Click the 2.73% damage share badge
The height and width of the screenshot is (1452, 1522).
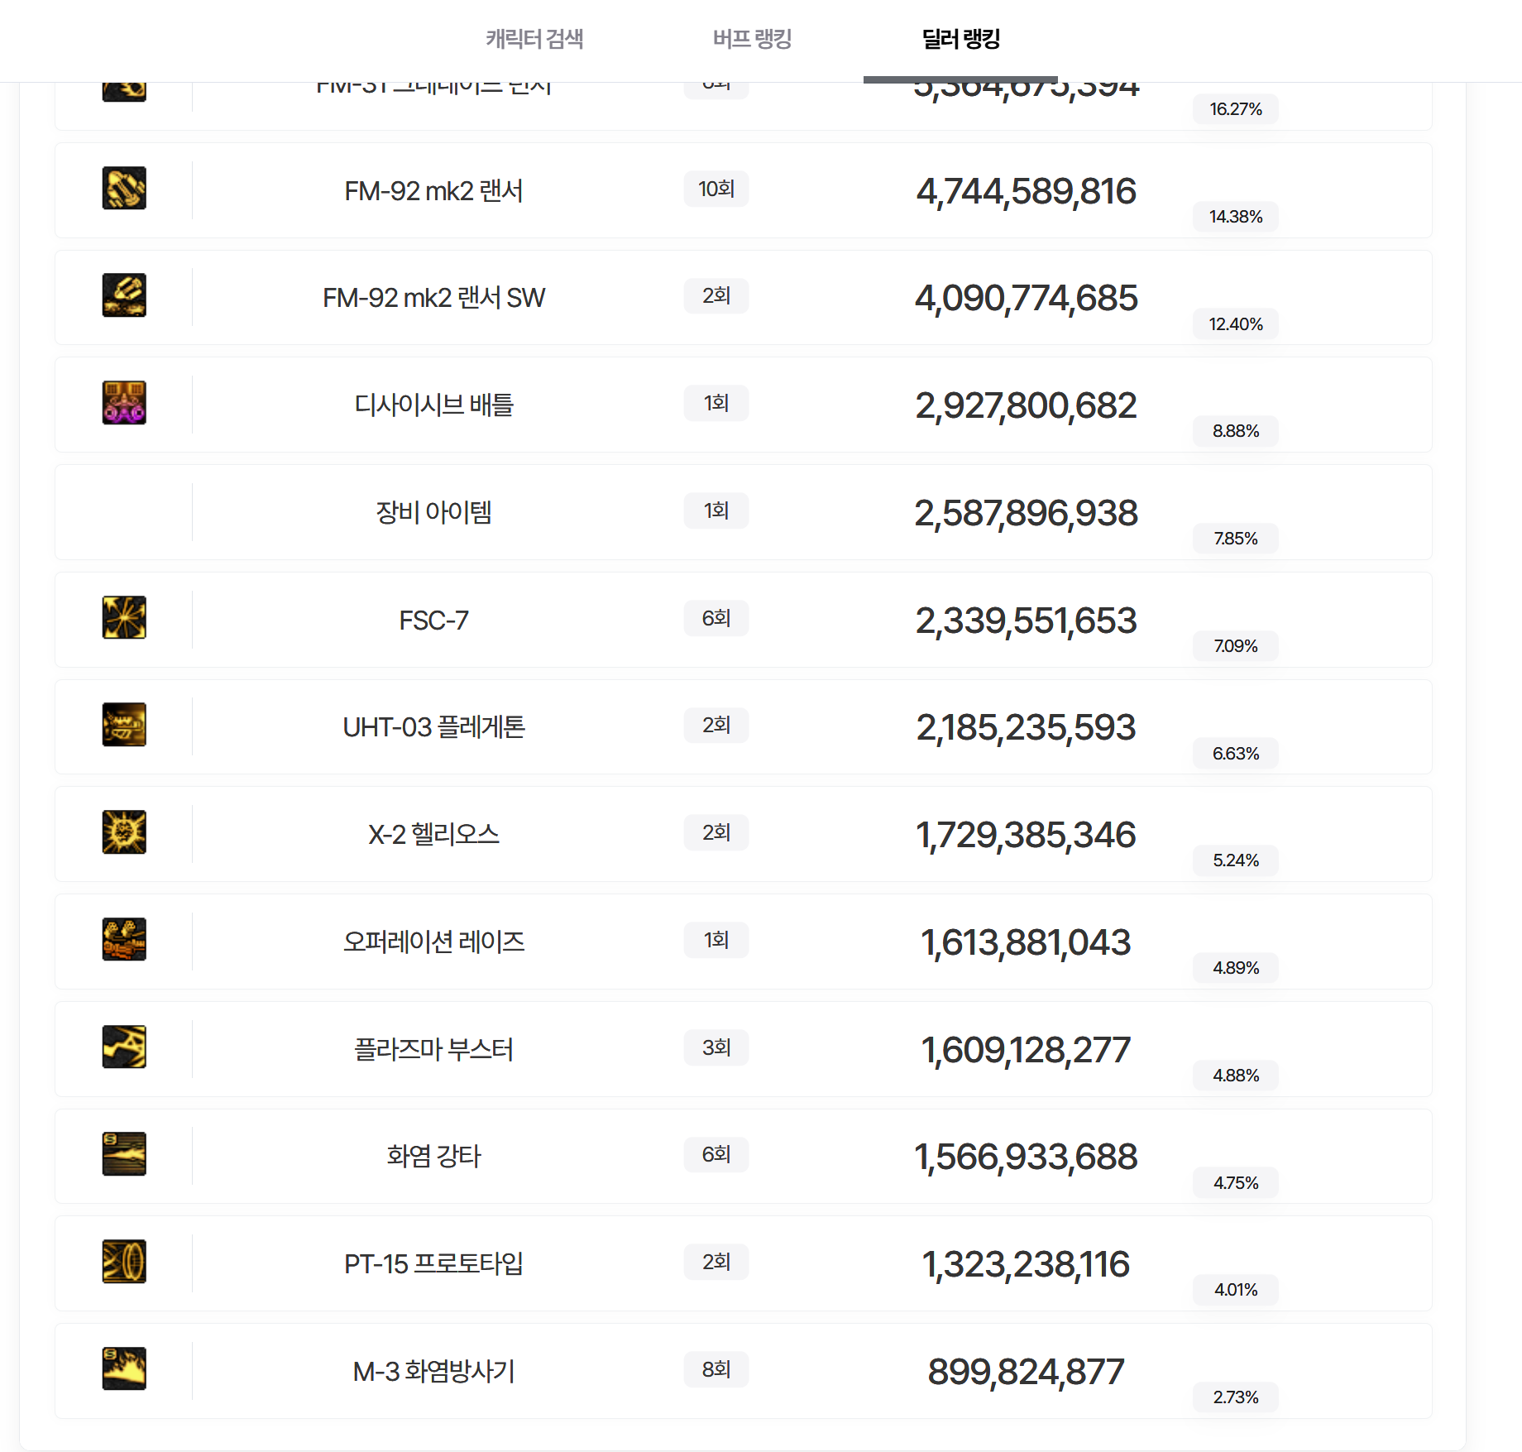tap(1236, 1397)
